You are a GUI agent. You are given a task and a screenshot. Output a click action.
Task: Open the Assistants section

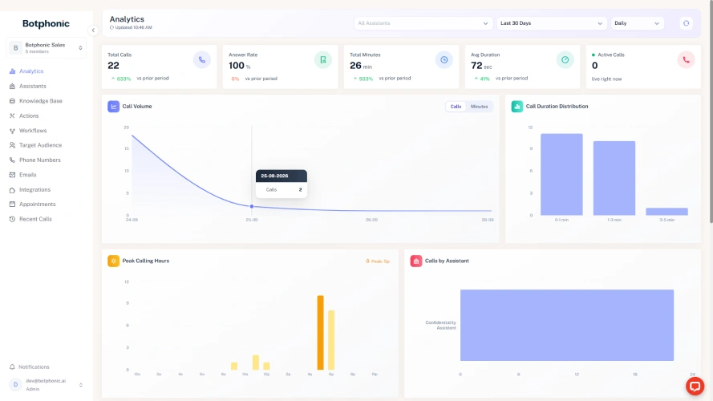click(x=33, y=86)
